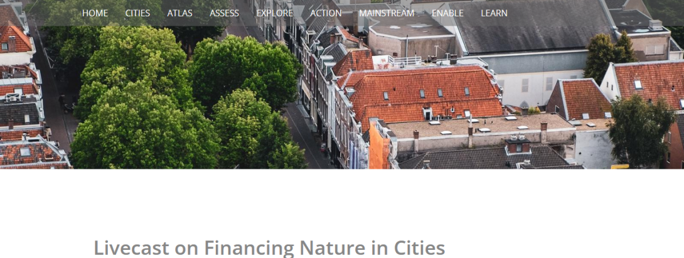Click the Livecast on Financing Nature heading
Viewport: 684px width, 258px height.
269,248
